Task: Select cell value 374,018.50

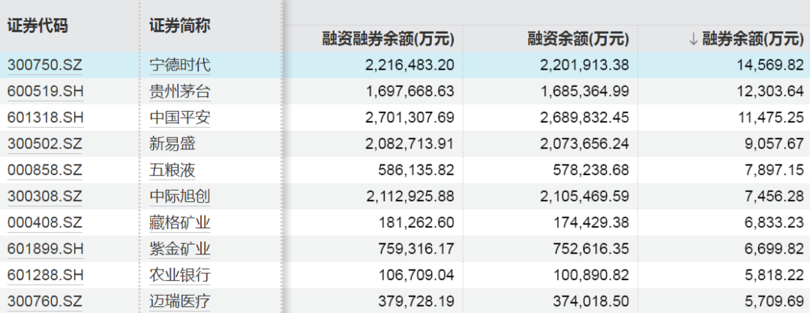Action: coord(591,302)
